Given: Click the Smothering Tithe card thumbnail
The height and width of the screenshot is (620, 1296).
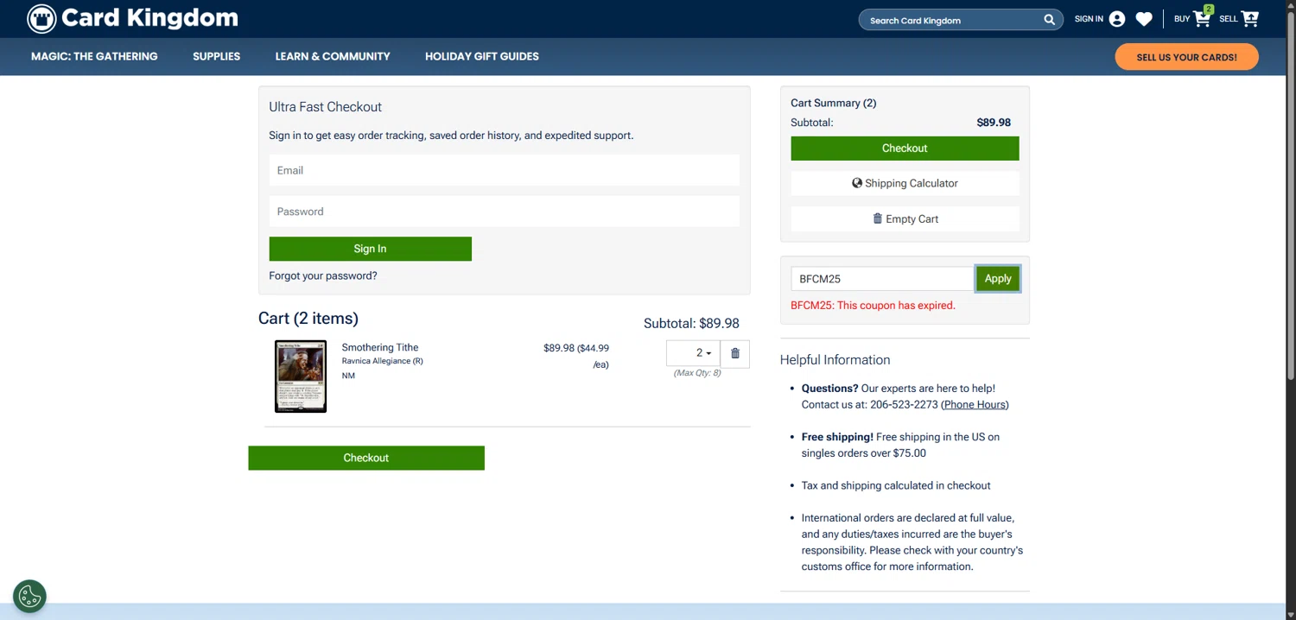Looking at the screenshot, I should (301, 376).
